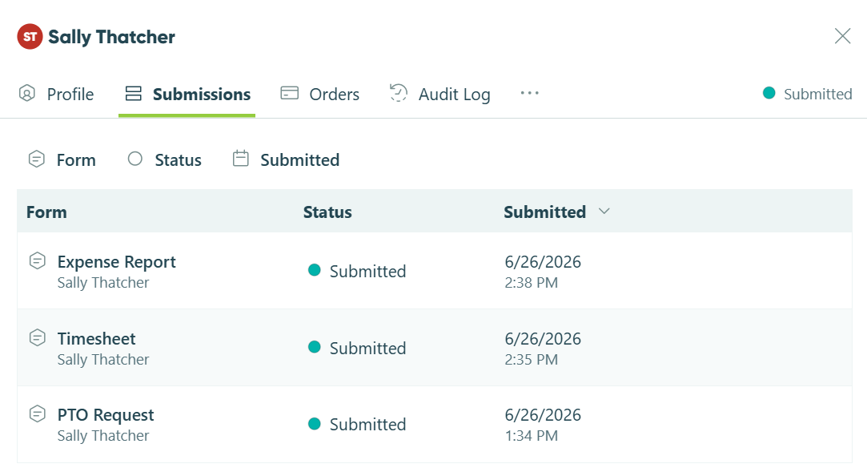Click the Submitted filter calendar icon

click(240, 158)
